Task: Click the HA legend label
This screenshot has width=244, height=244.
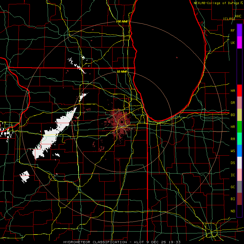Action: click(x=233, y=91)
